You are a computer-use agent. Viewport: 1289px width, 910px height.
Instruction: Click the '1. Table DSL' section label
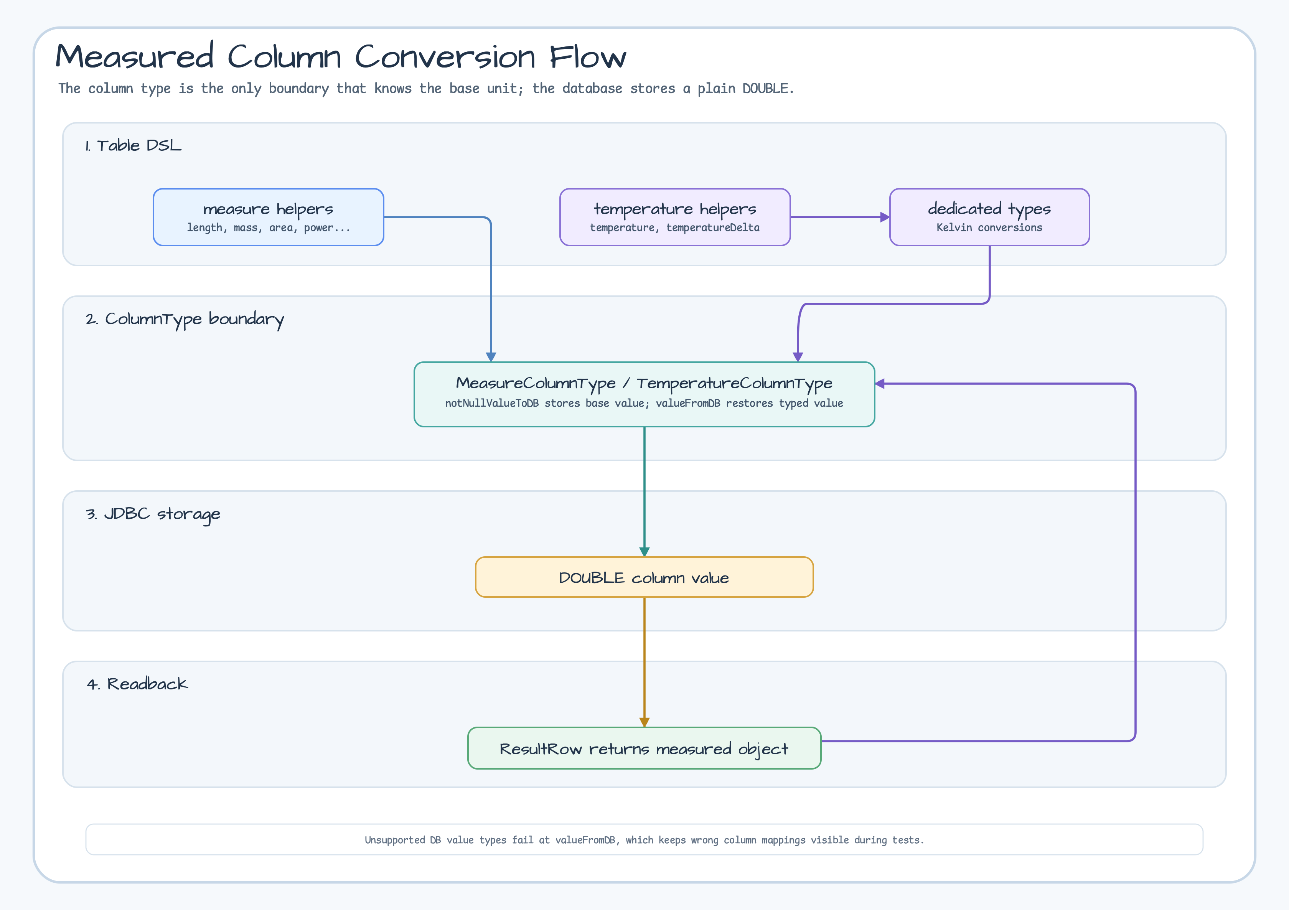click(x=133, y=145)
